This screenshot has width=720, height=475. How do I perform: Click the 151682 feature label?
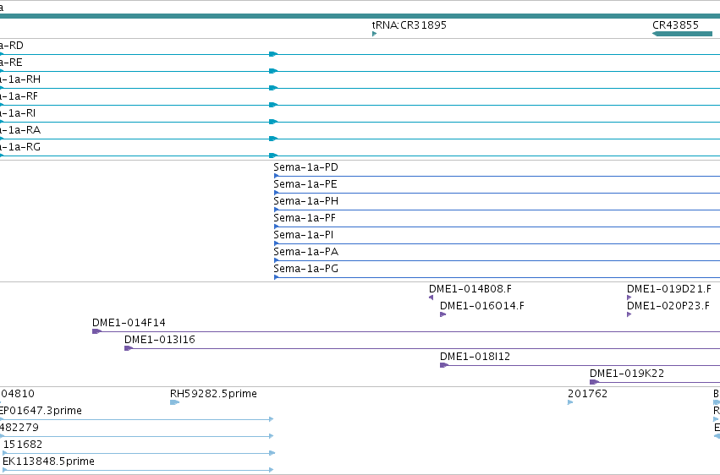[x=23, y=445]
